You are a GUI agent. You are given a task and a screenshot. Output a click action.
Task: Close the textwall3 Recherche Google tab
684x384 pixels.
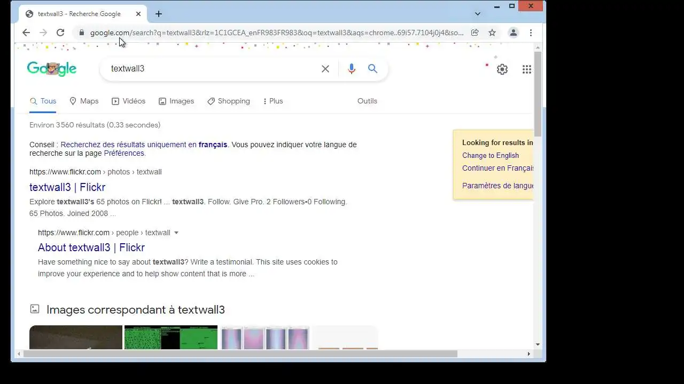[x=138, y=14]
